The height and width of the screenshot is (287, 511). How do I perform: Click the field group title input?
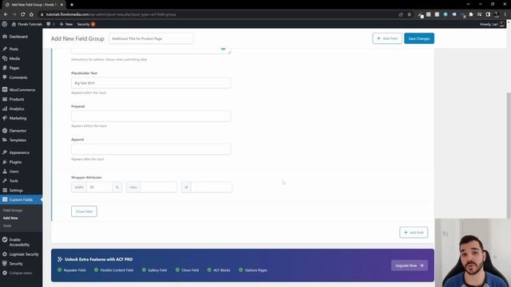151,38
